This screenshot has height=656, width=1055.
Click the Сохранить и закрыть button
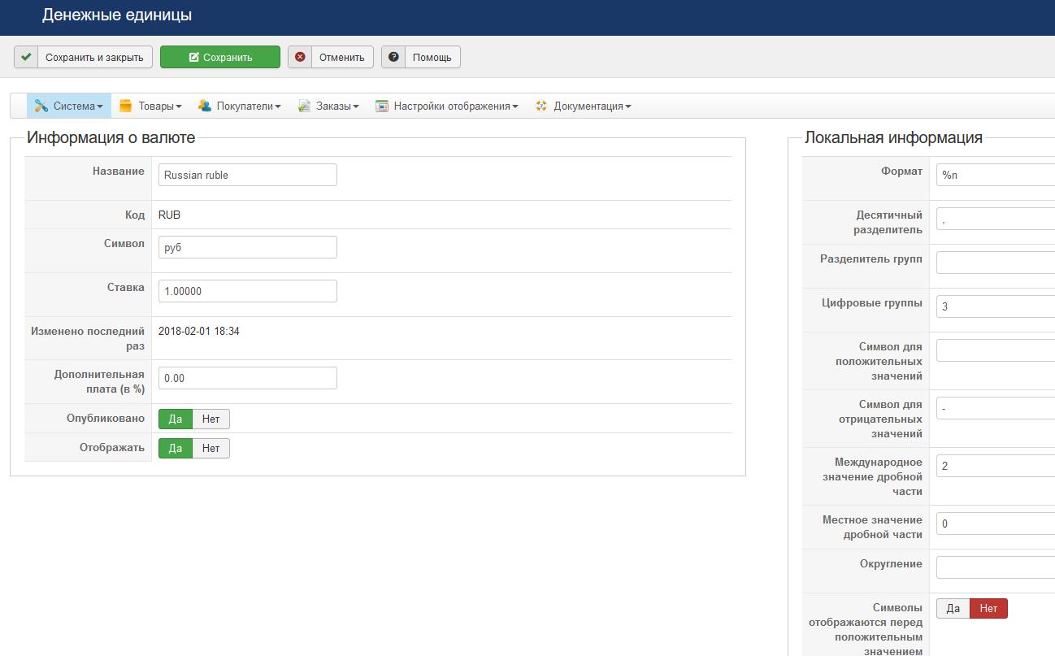tap(83, 57)
